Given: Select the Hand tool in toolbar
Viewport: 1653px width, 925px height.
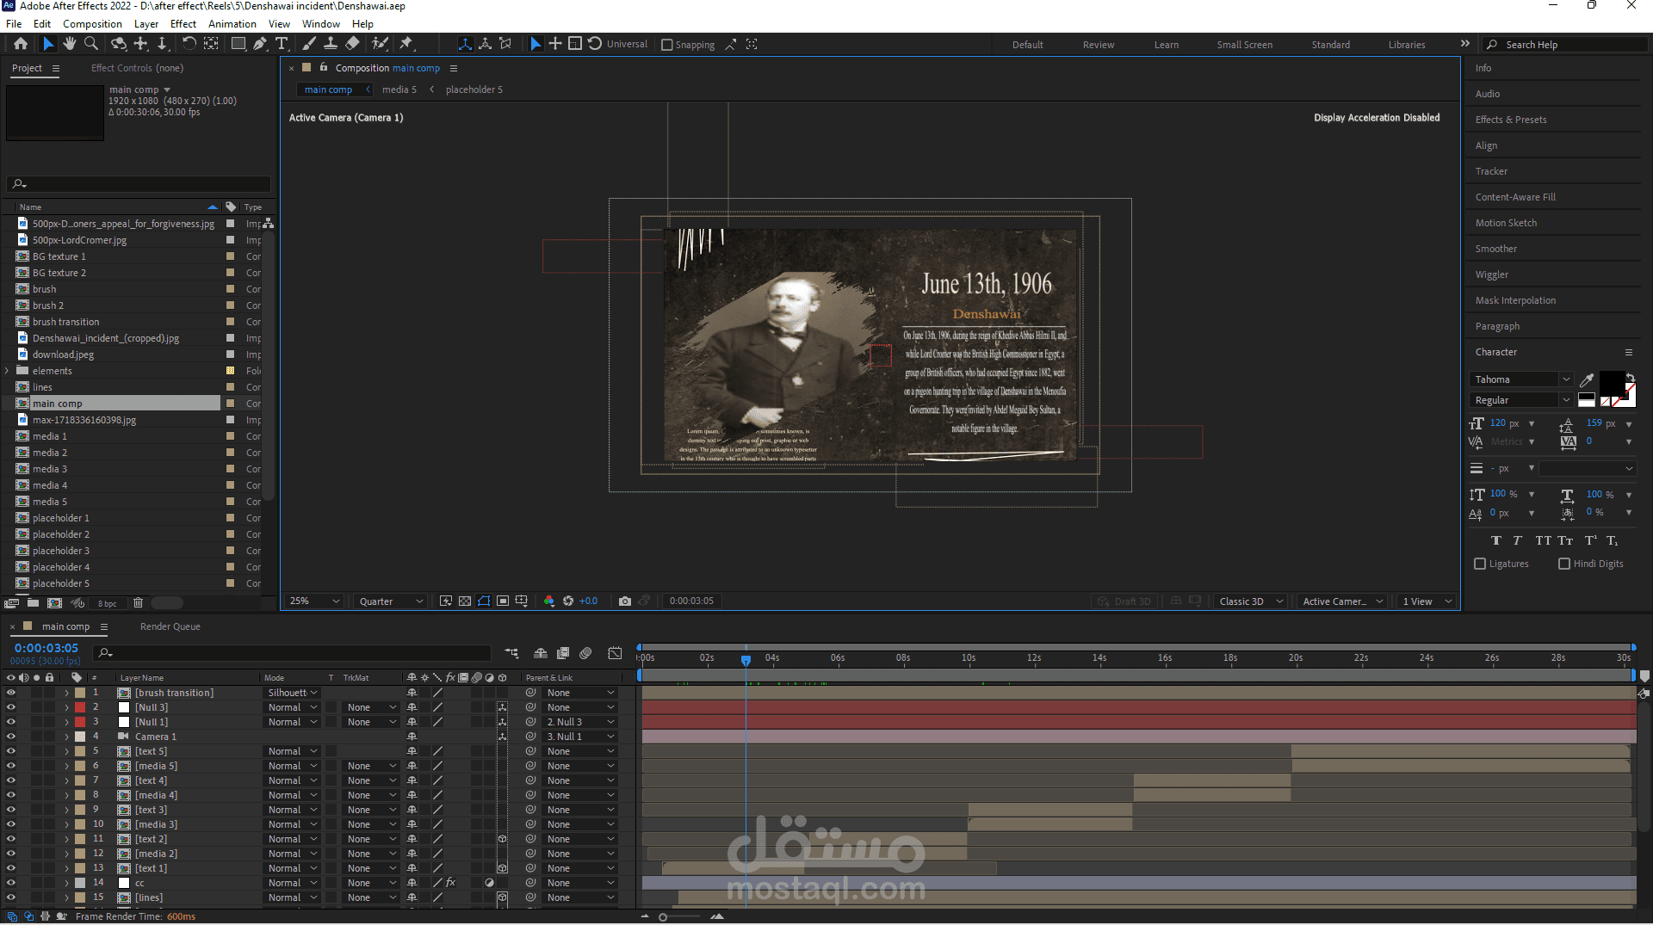Looking at the screenshot, I should coord(70,44).
